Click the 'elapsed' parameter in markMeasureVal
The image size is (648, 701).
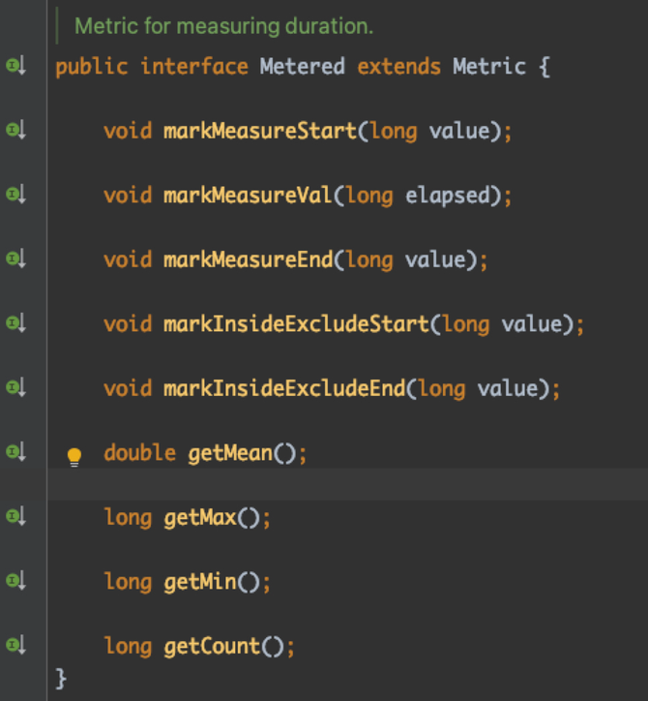pos(445,196)
